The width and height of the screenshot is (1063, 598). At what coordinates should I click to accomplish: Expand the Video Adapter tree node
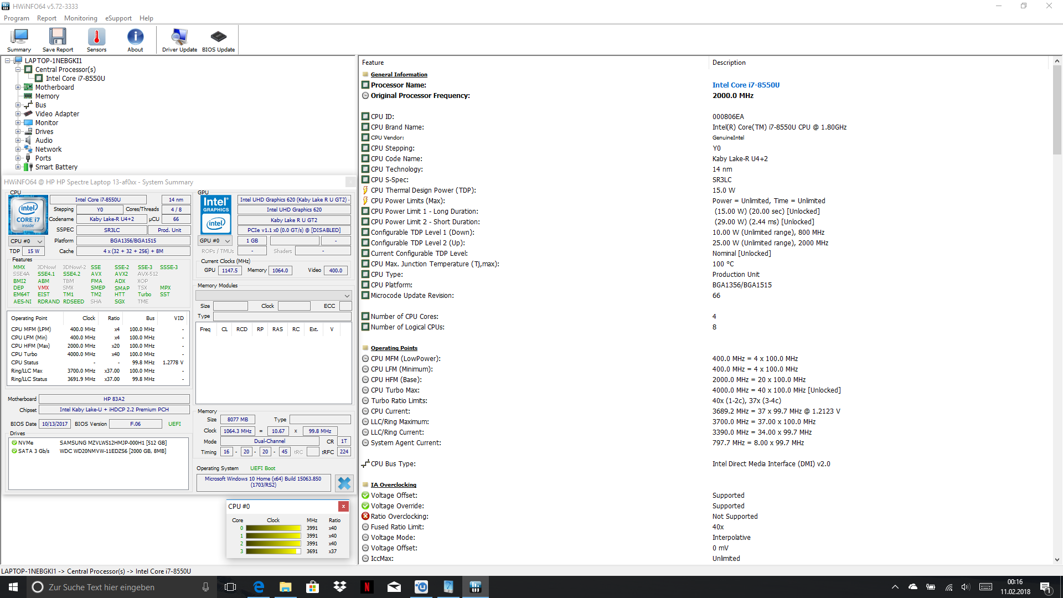[x=18, y=114]
